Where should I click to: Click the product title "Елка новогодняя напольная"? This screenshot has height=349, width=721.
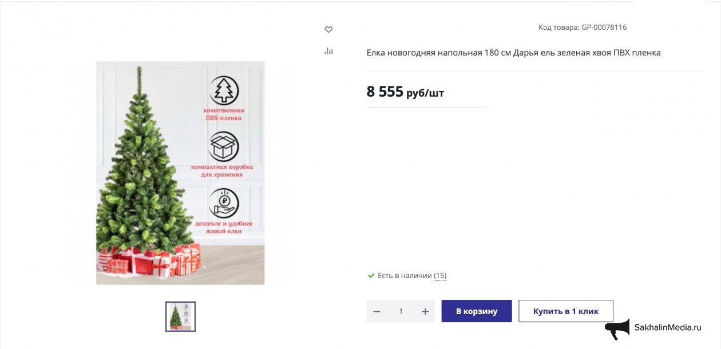(513, 53)
